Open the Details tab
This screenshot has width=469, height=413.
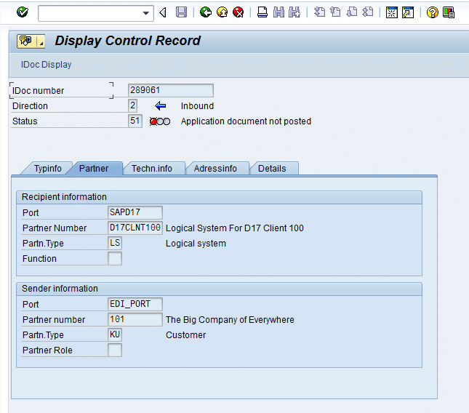pyautogui.click(x=272, y=169)
